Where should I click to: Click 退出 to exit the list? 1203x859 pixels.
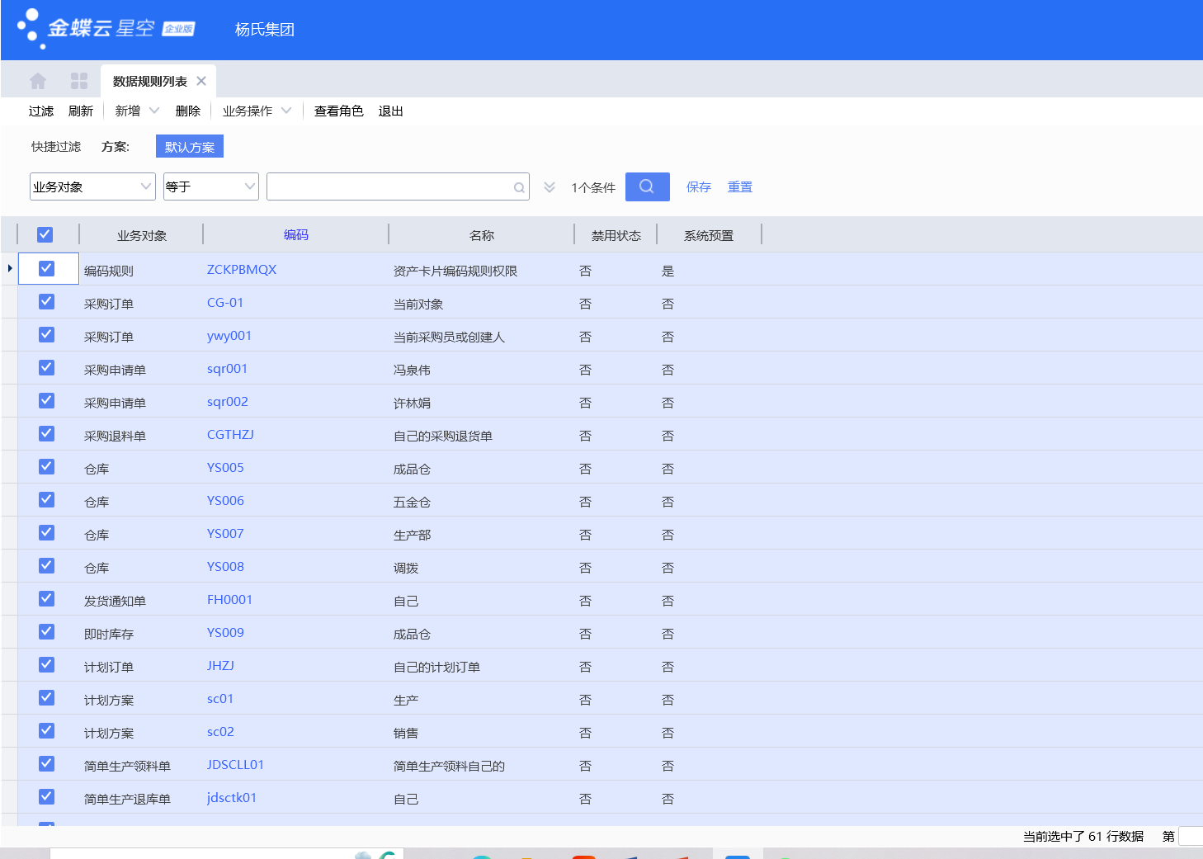tap(391, 111)
